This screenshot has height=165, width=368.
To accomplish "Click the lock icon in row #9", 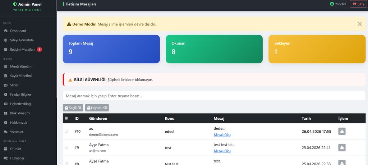I will (x=342, y=148).
